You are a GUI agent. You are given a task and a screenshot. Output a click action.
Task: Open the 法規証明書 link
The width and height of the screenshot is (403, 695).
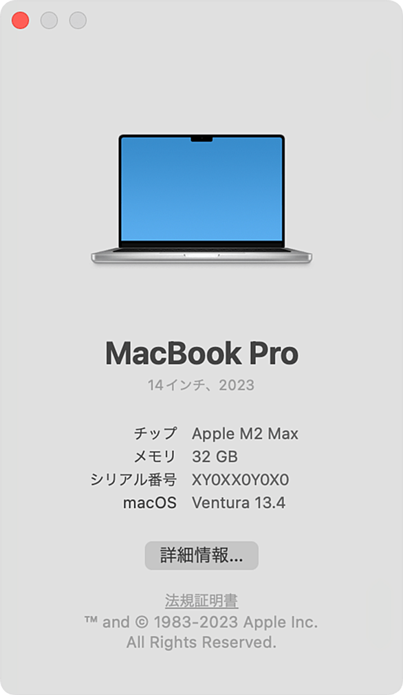point(201,601)
